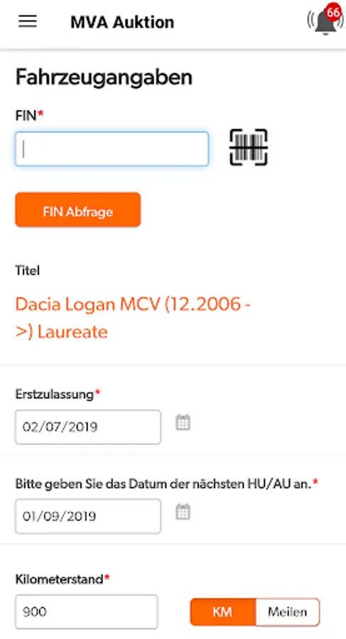This screenshot has height=639, width=346.
Task: Switch the odometer unit to Meilen
Action: (288, 612)
